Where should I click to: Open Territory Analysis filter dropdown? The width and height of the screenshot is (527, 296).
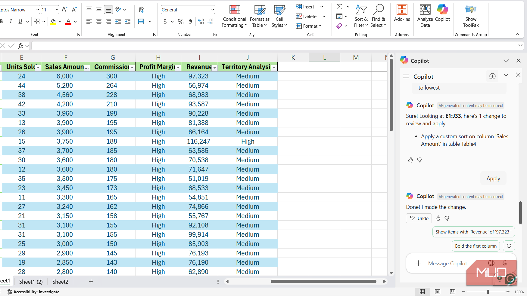tap(274, 68)
